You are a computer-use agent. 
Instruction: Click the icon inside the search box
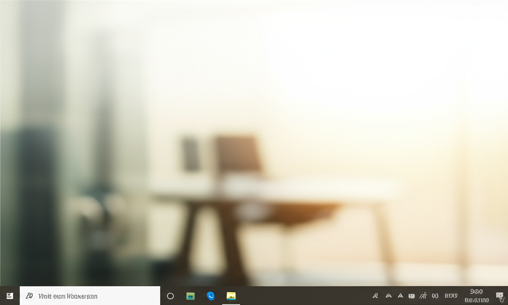pyautogui.click(x=29, y=296)
